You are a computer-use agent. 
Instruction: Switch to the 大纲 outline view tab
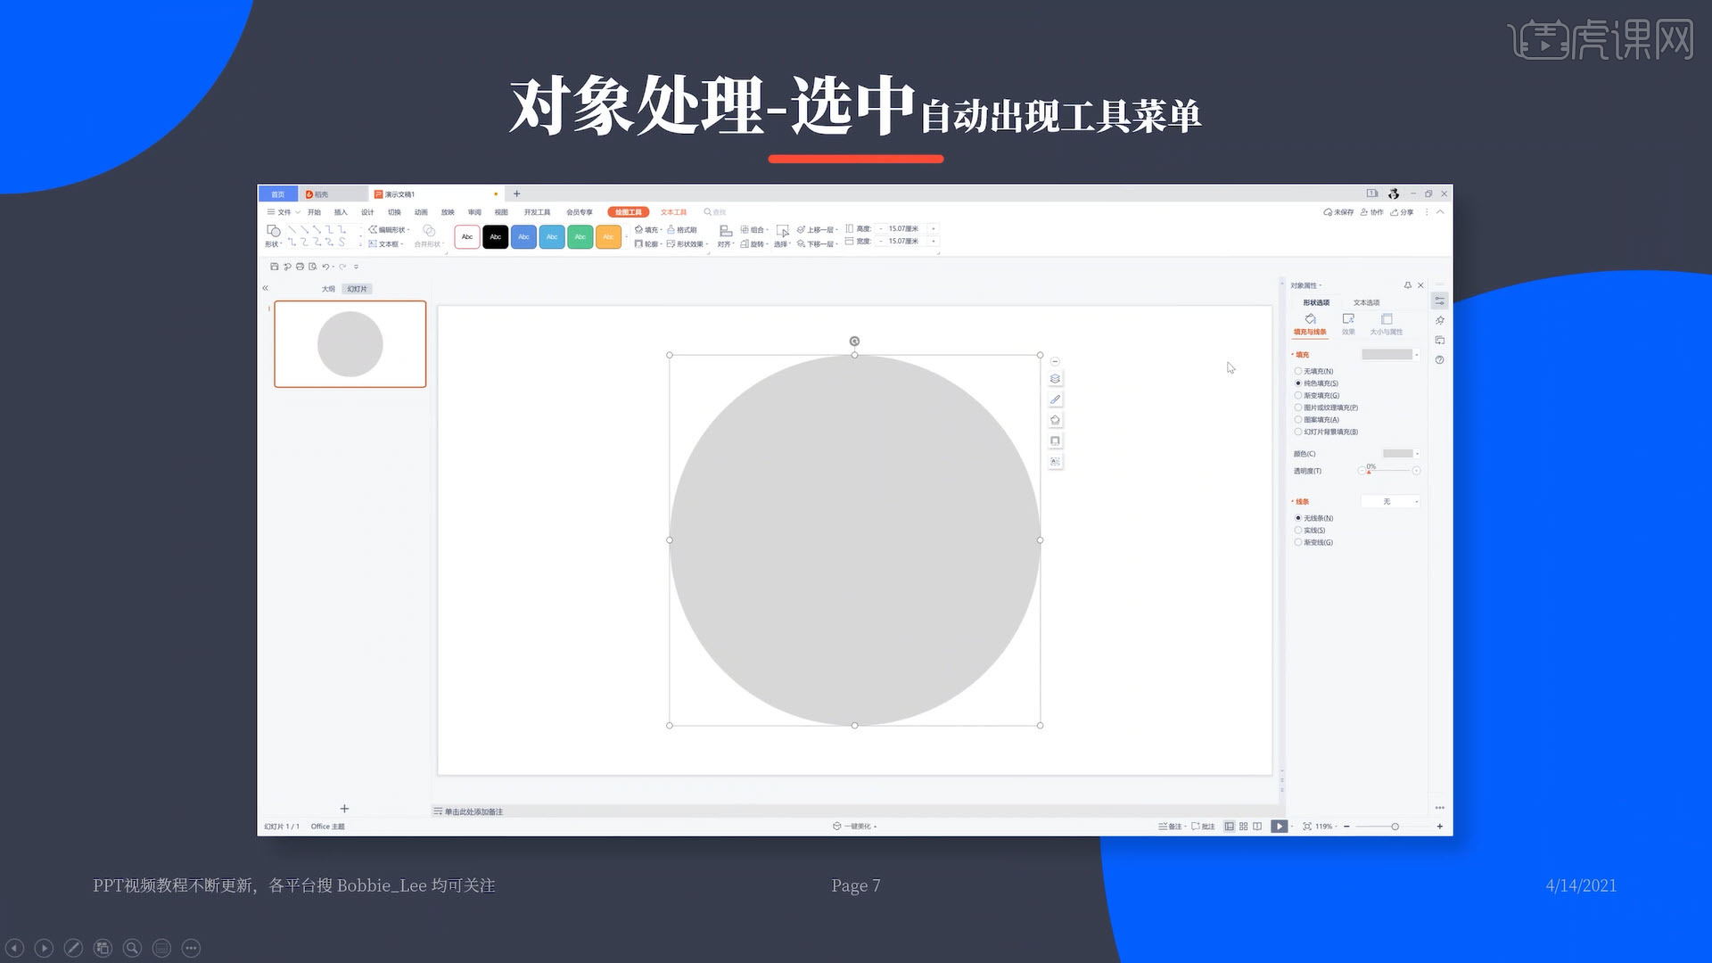[x=328, y=289]
